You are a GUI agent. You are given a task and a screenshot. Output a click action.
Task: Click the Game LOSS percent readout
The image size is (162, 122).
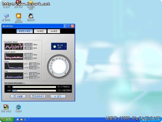click(33, 68)
